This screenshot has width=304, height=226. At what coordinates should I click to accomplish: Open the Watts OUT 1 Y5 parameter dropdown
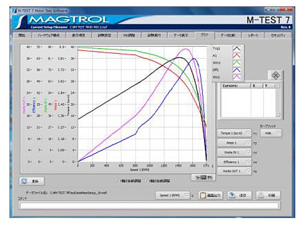click(x=234, y=171)
